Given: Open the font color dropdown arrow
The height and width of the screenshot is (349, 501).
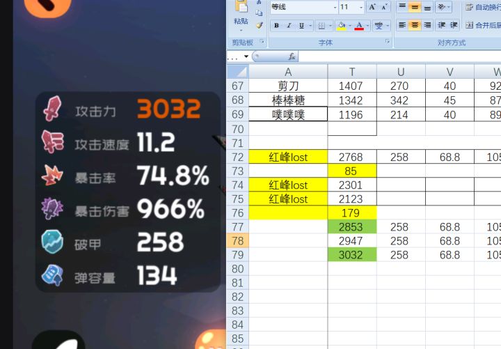Looking at the screenshot, I should [x=368, y=26].
